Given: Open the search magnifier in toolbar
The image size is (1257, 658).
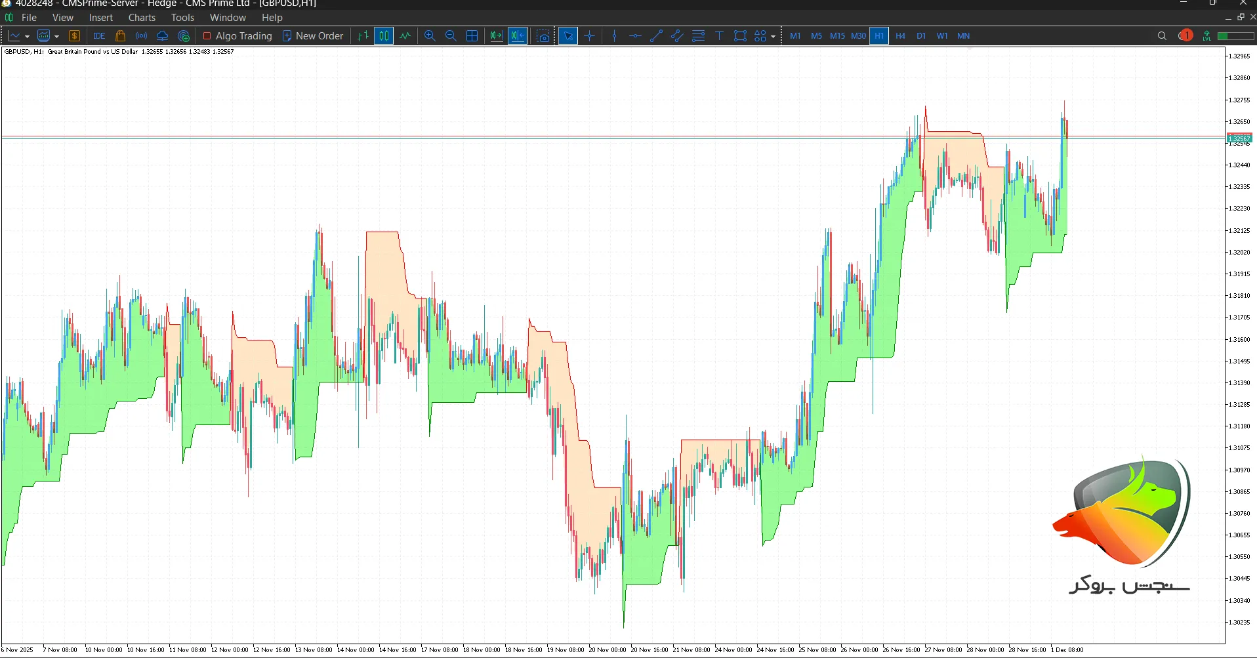Looking at the screenshot, I should coord(1162,36).
